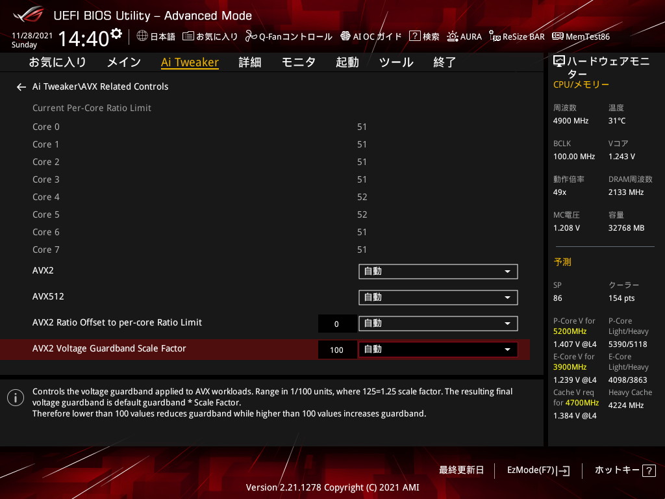Expand the AVX2 dropdown
This screenshot has width=665, height=499.
pyautogui.click(x=438, y=272)
